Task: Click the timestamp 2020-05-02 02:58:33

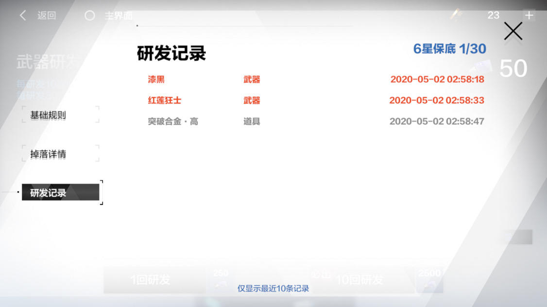Action: click(437, 100)
